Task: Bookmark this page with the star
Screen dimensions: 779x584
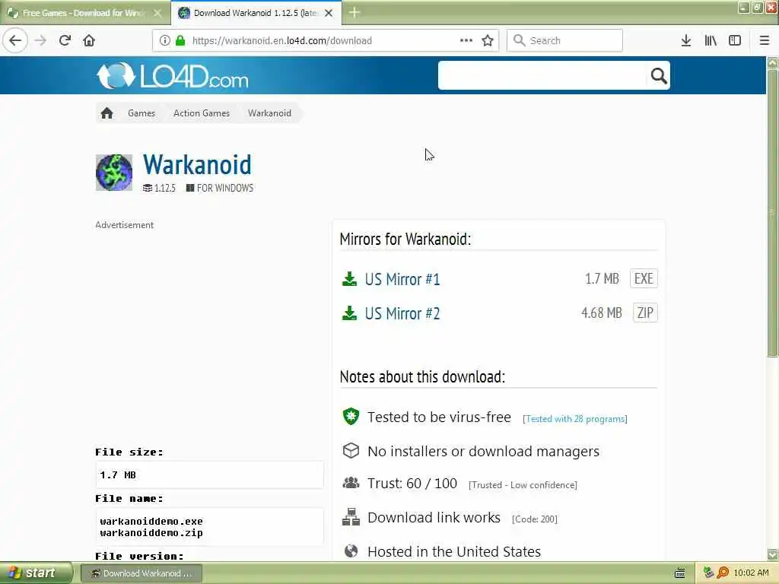Action: point(488,40)
